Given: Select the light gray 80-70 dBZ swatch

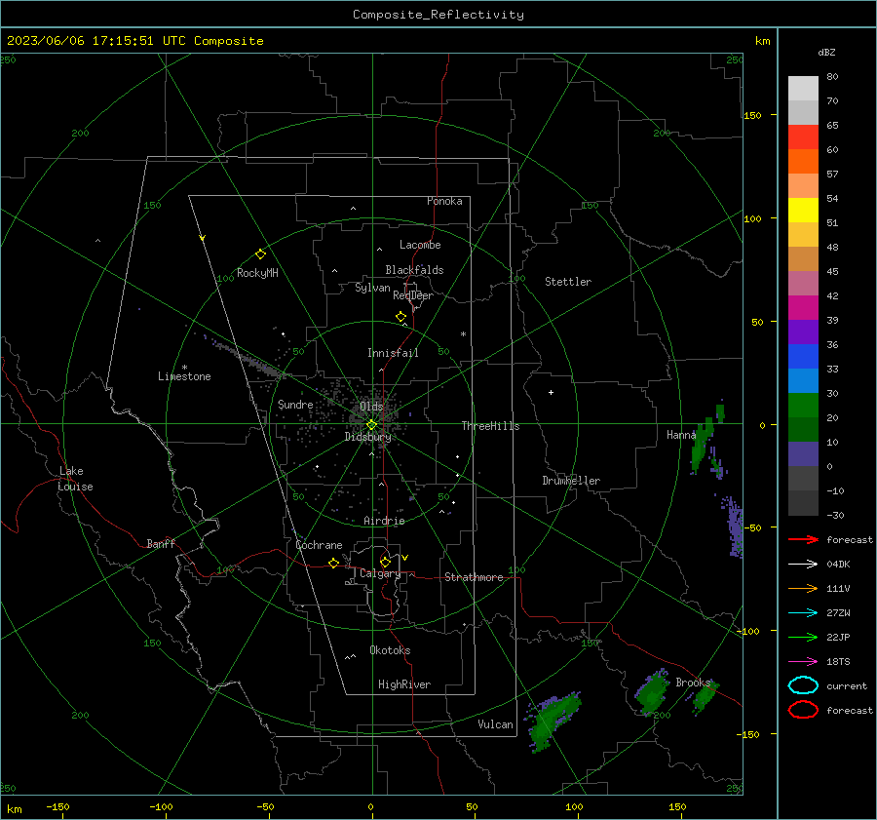Looking at the screenshot, I should (x=803, y=89).
